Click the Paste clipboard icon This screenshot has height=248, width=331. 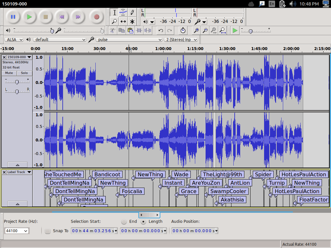(130, 30)
